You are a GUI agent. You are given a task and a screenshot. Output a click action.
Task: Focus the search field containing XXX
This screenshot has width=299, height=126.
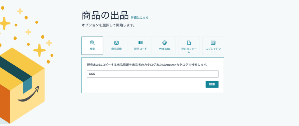tap(153, 74)
